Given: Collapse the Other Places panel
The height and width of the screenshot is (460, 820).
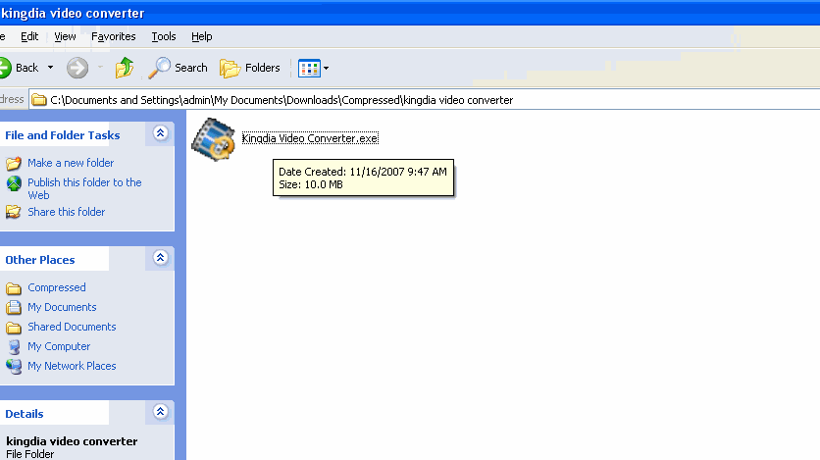Looking at the screenshot, I should pyautogui.click(x=161, y=258).
